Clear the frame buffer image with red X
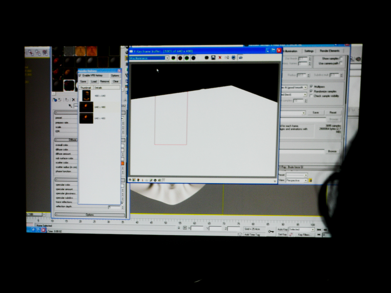This screenshot has width=391, height=293. (x=220, y=58)
